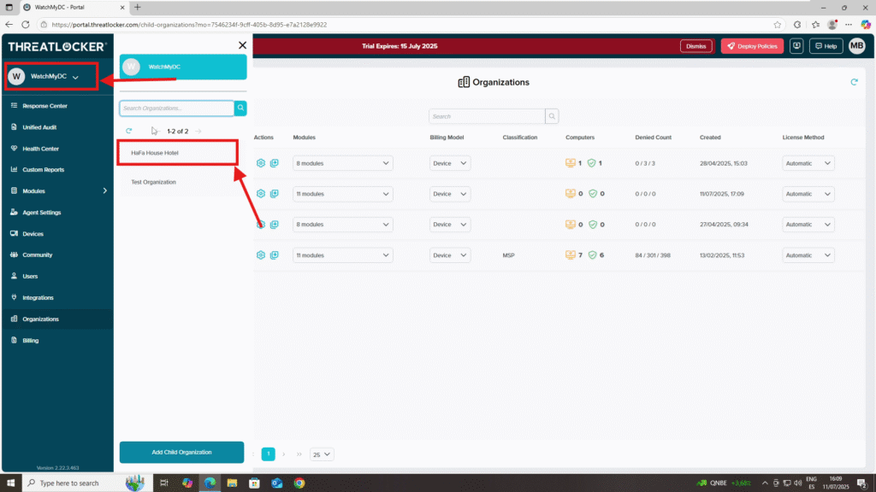Viewport: 876px width, 492px height.
Task: Click the second action icon in MSP row
Action: coord(275,255)
